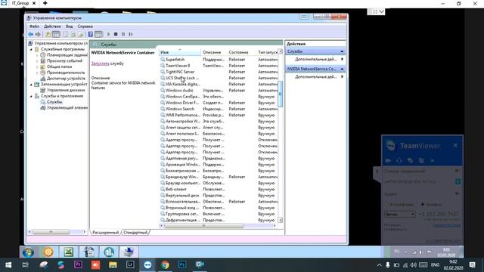Select the VIA Karaoke digital service row
Screen dimensions: 484x272
[219, 84]
